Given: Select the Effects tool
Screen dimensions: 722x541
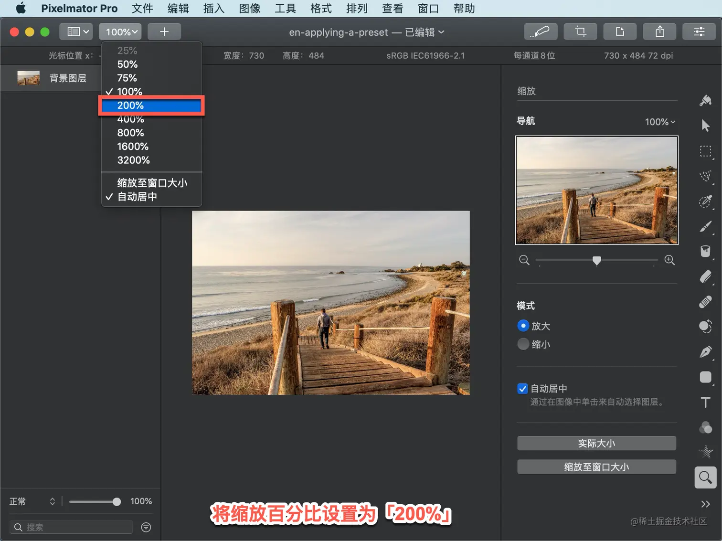Looking at the screenshot, I should (705, 452).
